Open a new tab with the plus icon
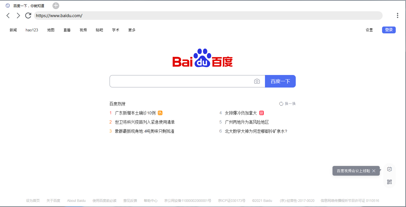This screenshot has height=207, width=406. pos(56,6)
